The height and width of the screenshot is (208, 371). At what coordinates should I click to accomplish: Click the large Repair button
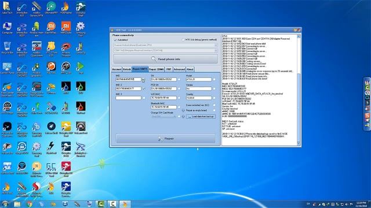tap(166, 139)
